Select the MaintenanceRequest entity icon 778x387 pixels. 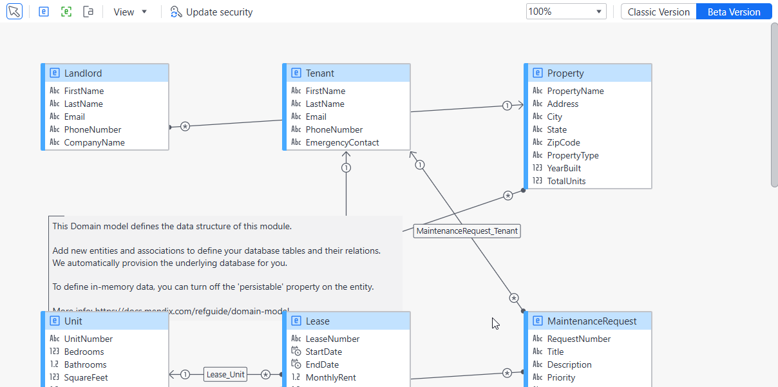tap(537, 321)
